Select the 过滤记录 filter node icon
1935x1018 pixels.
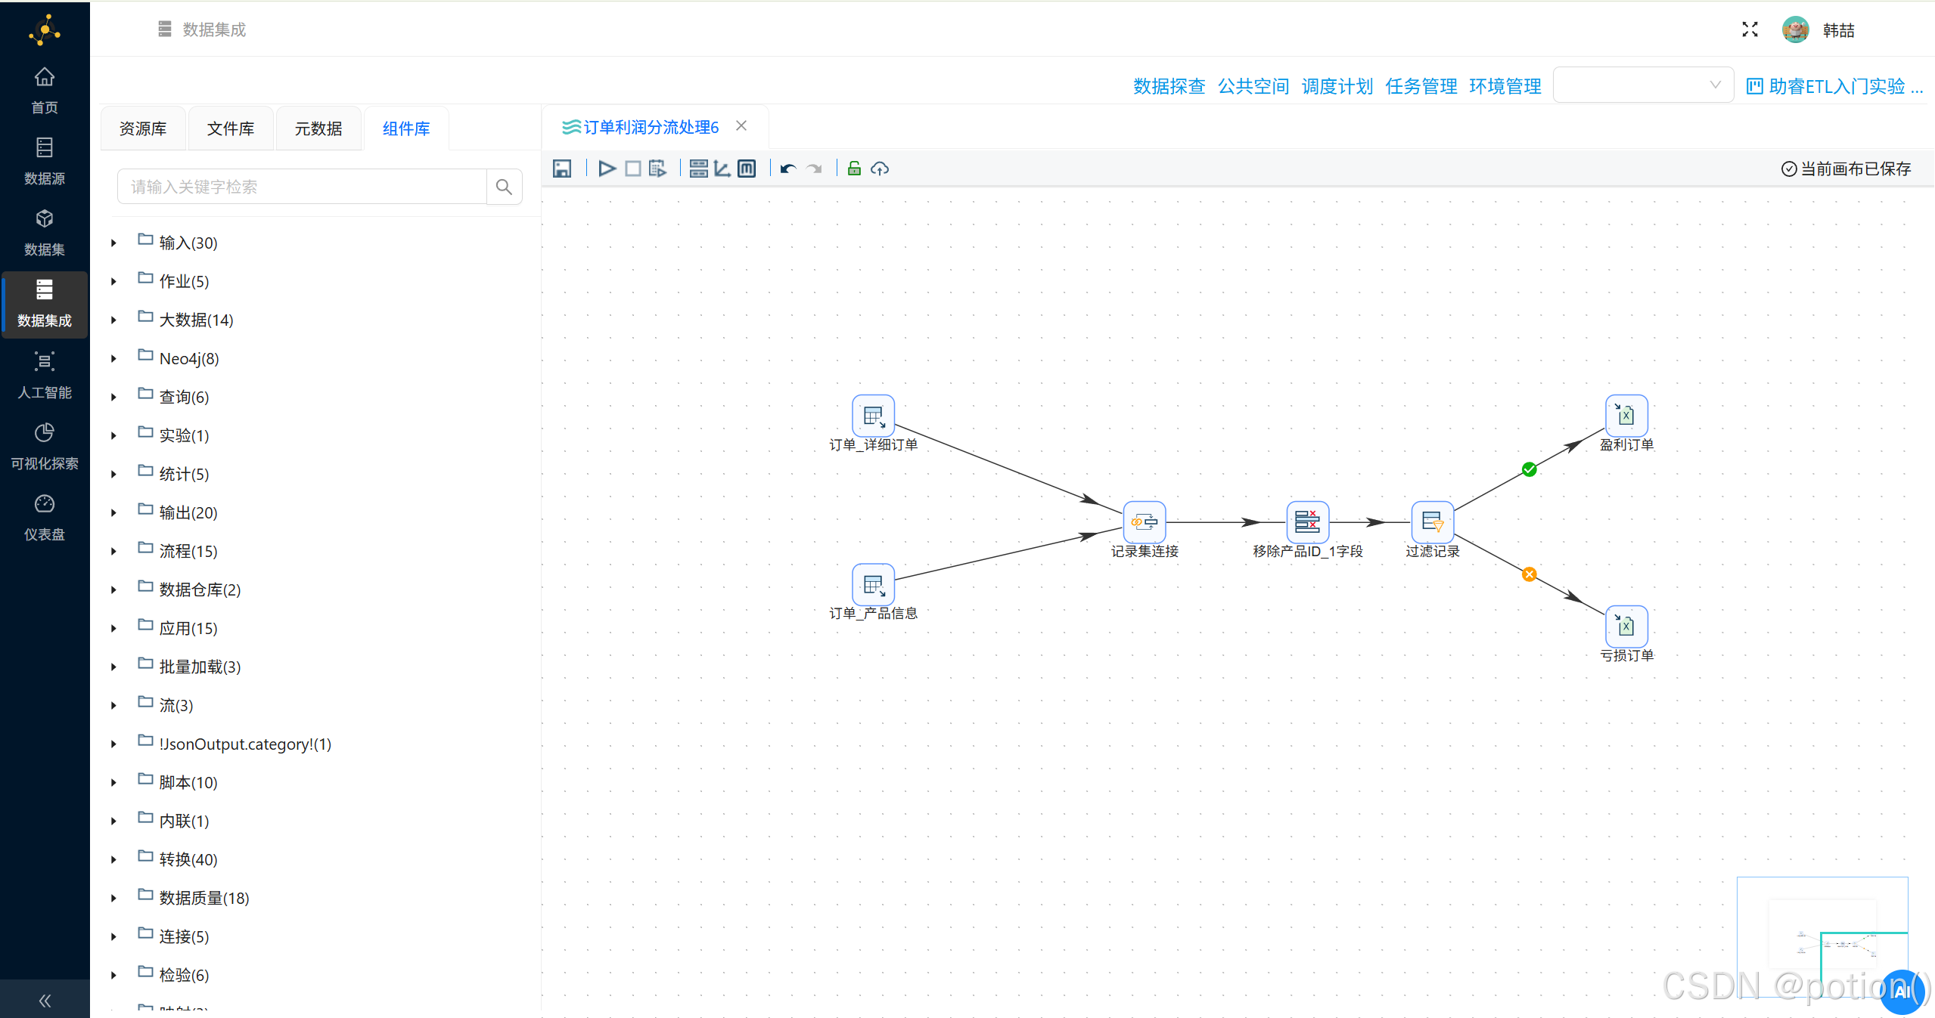(1432, 521)
